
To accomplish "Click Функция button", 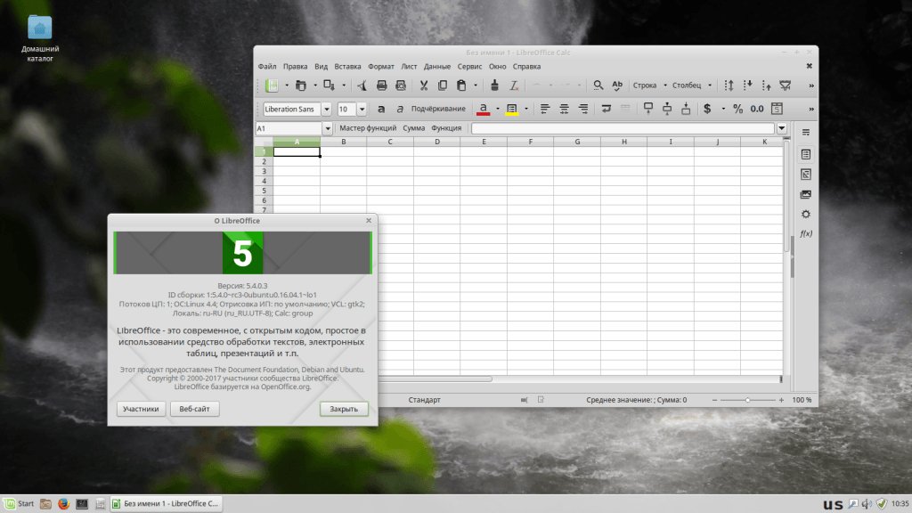I will [x=446, y=128].
